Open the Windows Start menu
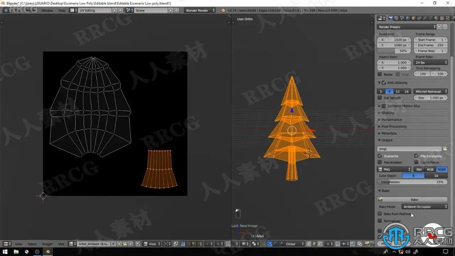 (6, 251)
